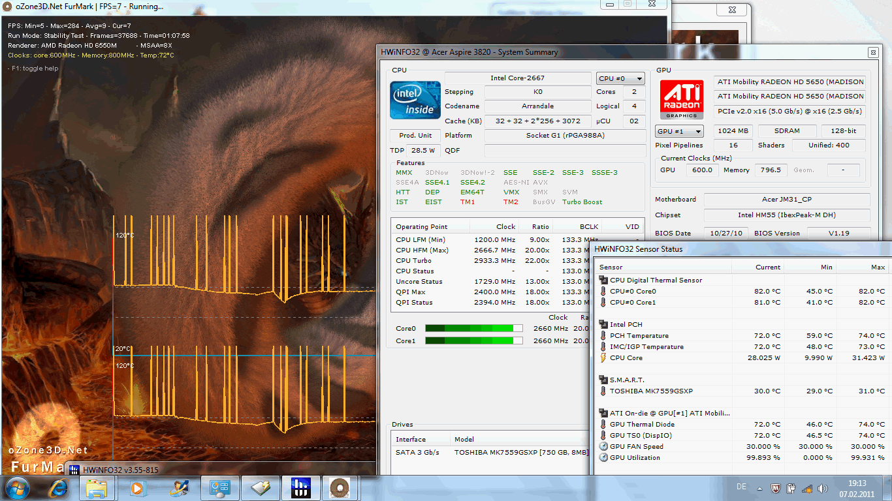The height and width of the screenshot is (501, 892).
Task: Click the CPU Core current 28.025 W value
Action: [x=764, y=358]
